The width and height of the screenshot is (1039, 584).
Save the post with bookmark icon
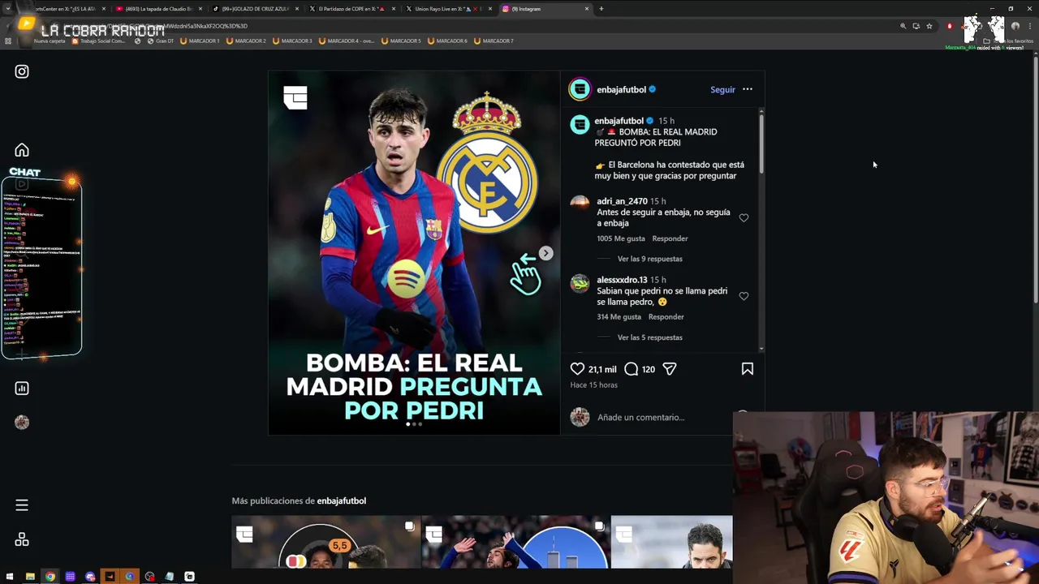748,369
